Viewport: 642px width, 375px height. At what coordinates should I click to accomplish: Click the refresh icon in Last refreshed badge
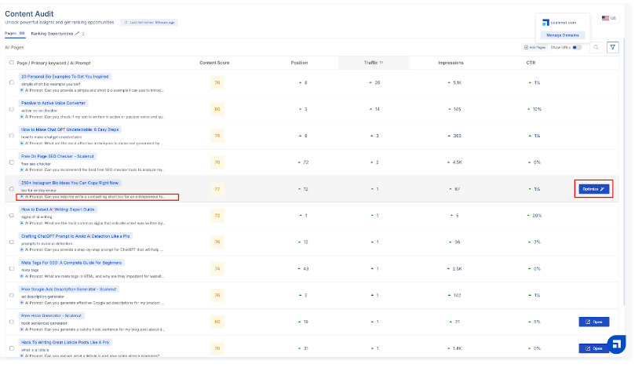125,22
